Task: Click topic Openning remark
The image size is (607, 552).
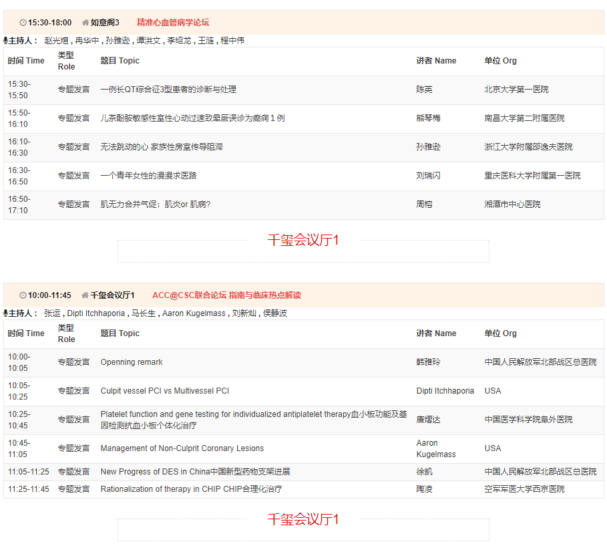Action: (132, 362)
